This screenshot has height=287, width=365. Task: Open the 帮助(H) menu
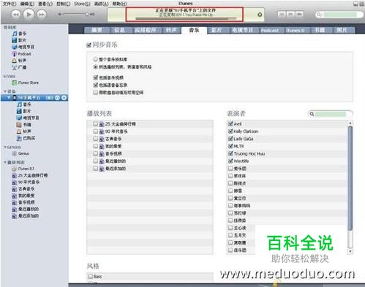tap(119, 4)
